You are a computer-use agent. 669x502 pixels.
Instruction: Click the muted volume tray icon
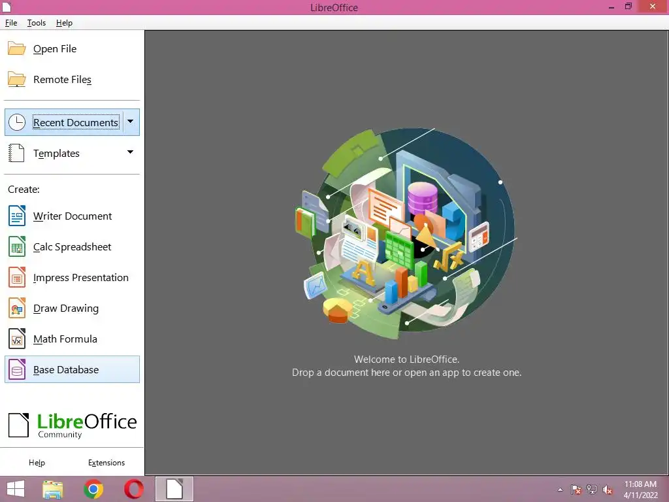coord(608,490)
